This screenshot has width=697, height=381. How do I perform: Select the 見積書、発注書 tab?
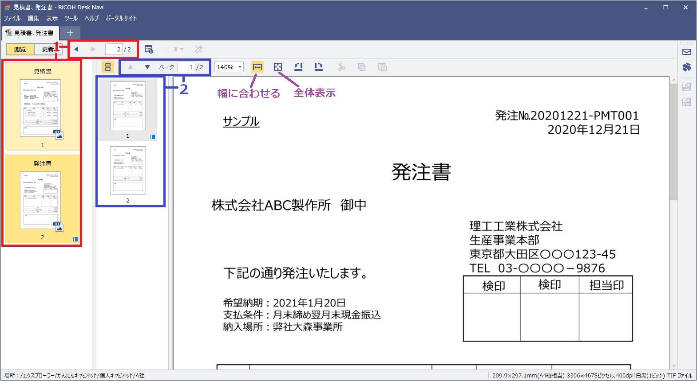click(x=30, y=33)
